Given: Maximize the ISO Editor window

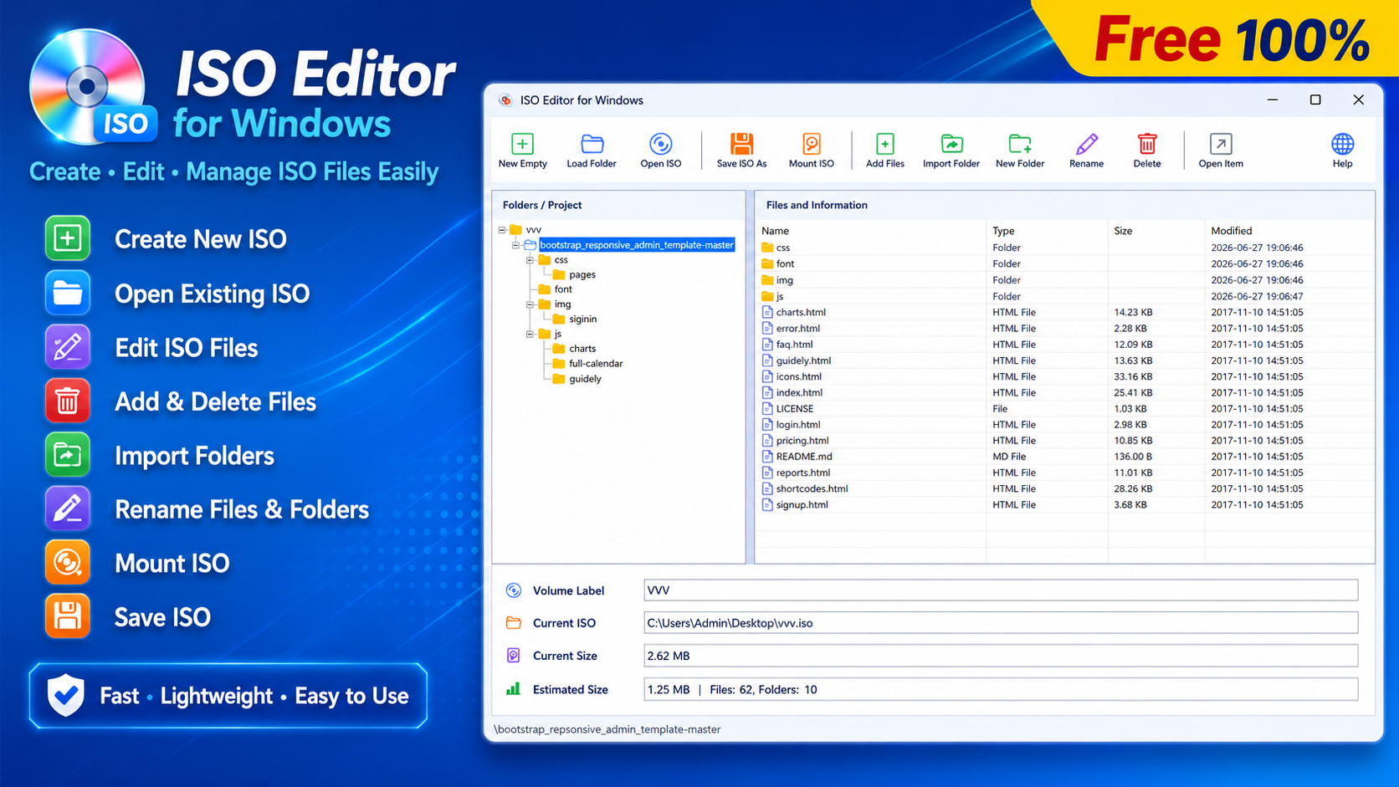Looking at the screenshot, I should point(1315,100).
